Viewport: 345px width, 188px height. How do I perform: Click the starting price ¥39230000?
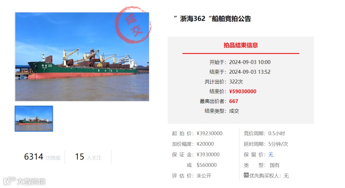pos(209,133)
